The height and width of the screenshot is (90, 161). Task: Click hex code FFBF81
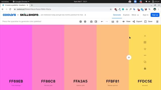click(113, 81)
